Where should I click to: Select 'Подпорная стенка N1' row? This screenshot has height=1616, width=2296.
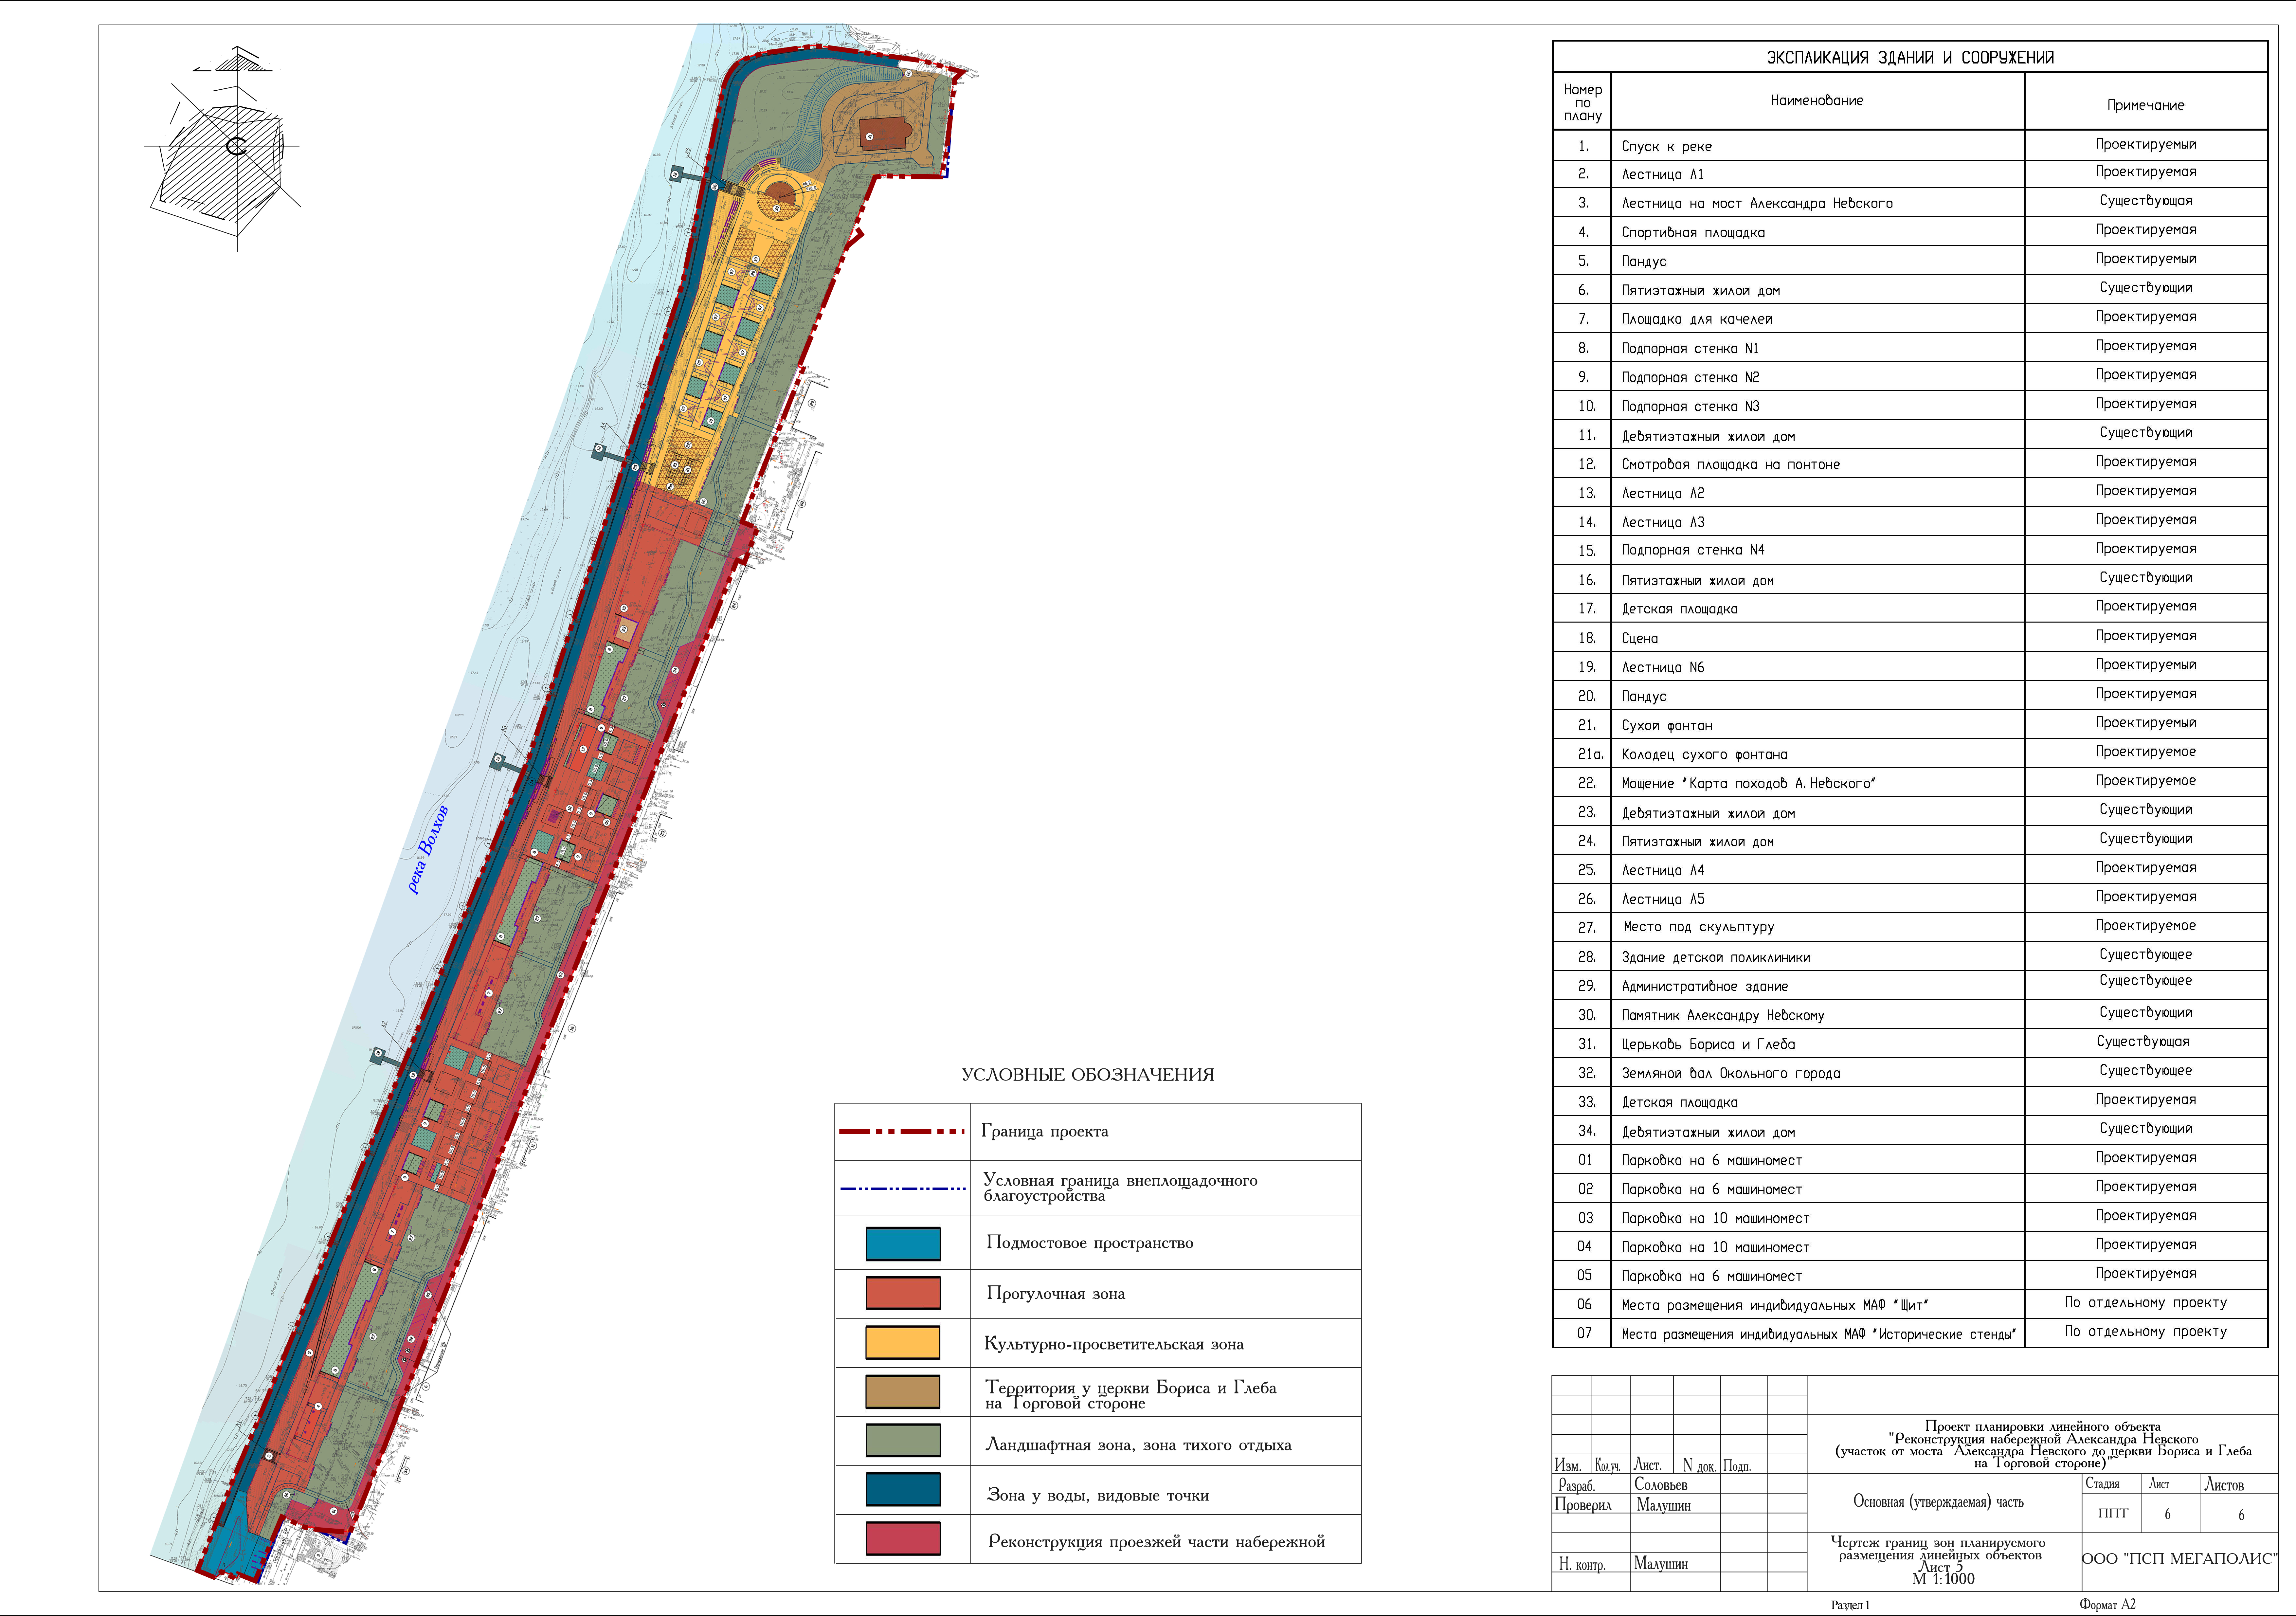pyautogui.click(x=1910, y=348)
